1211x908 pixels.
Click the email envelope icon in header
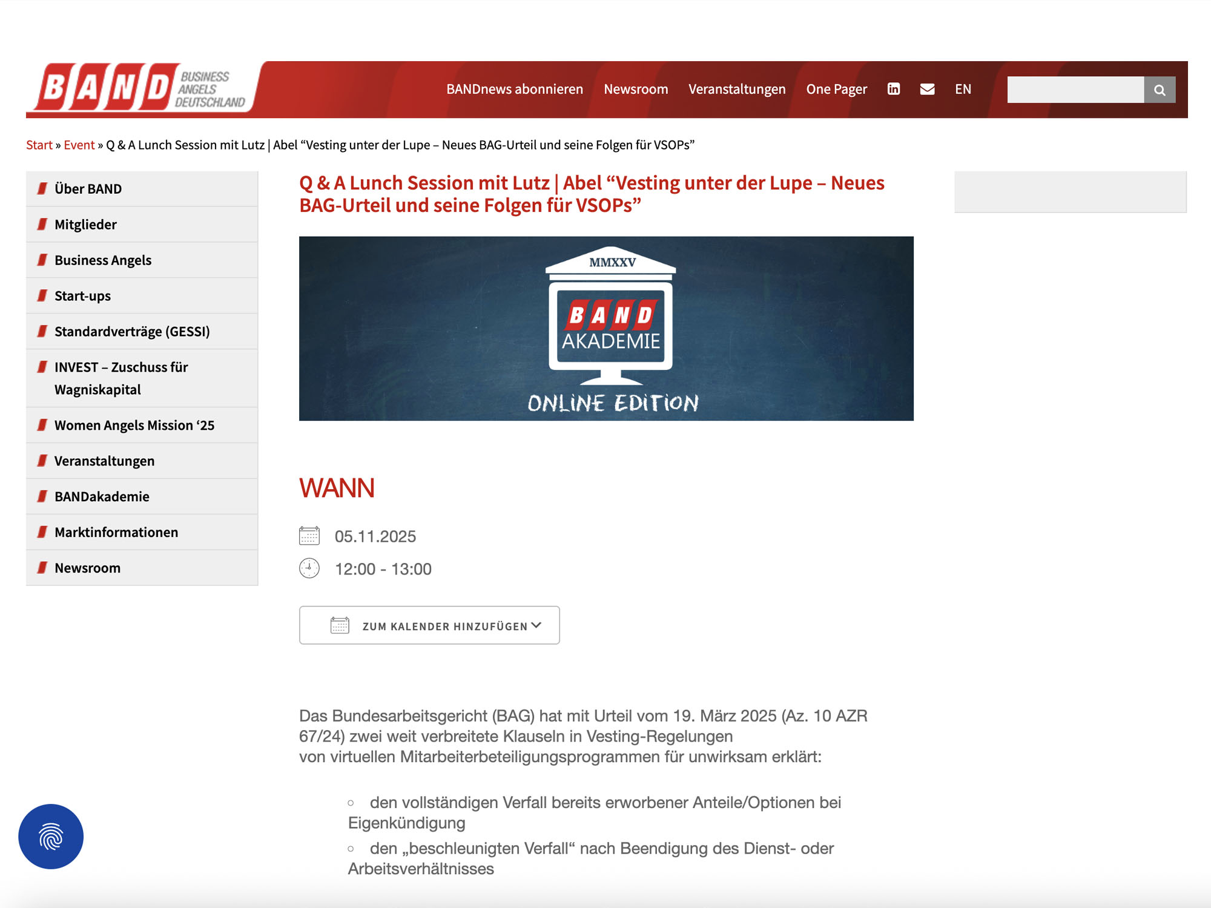927,89
